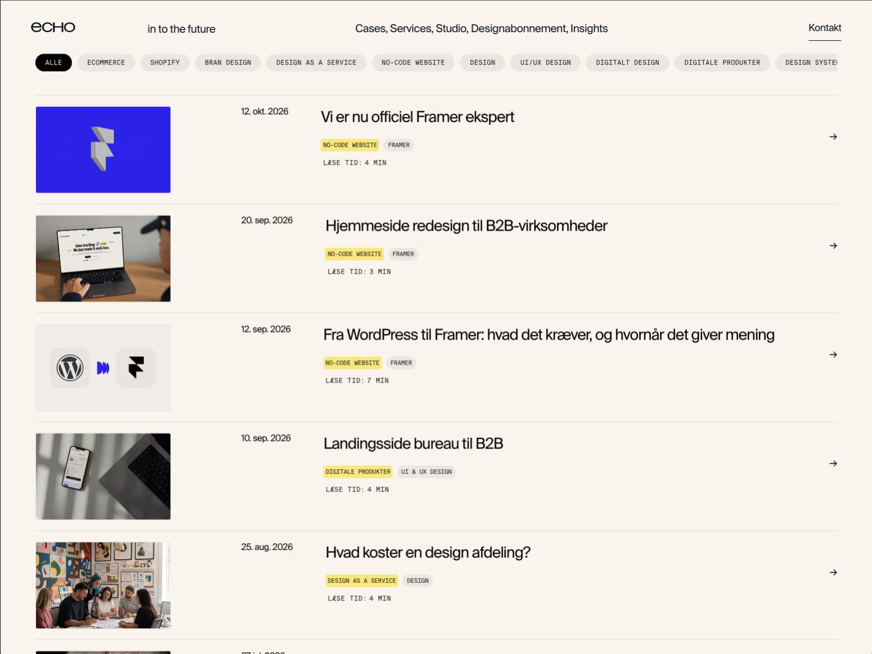Viewport: 872px width, 654px height.
Task: Go to Cases in navigation
Action: (371, 28)
